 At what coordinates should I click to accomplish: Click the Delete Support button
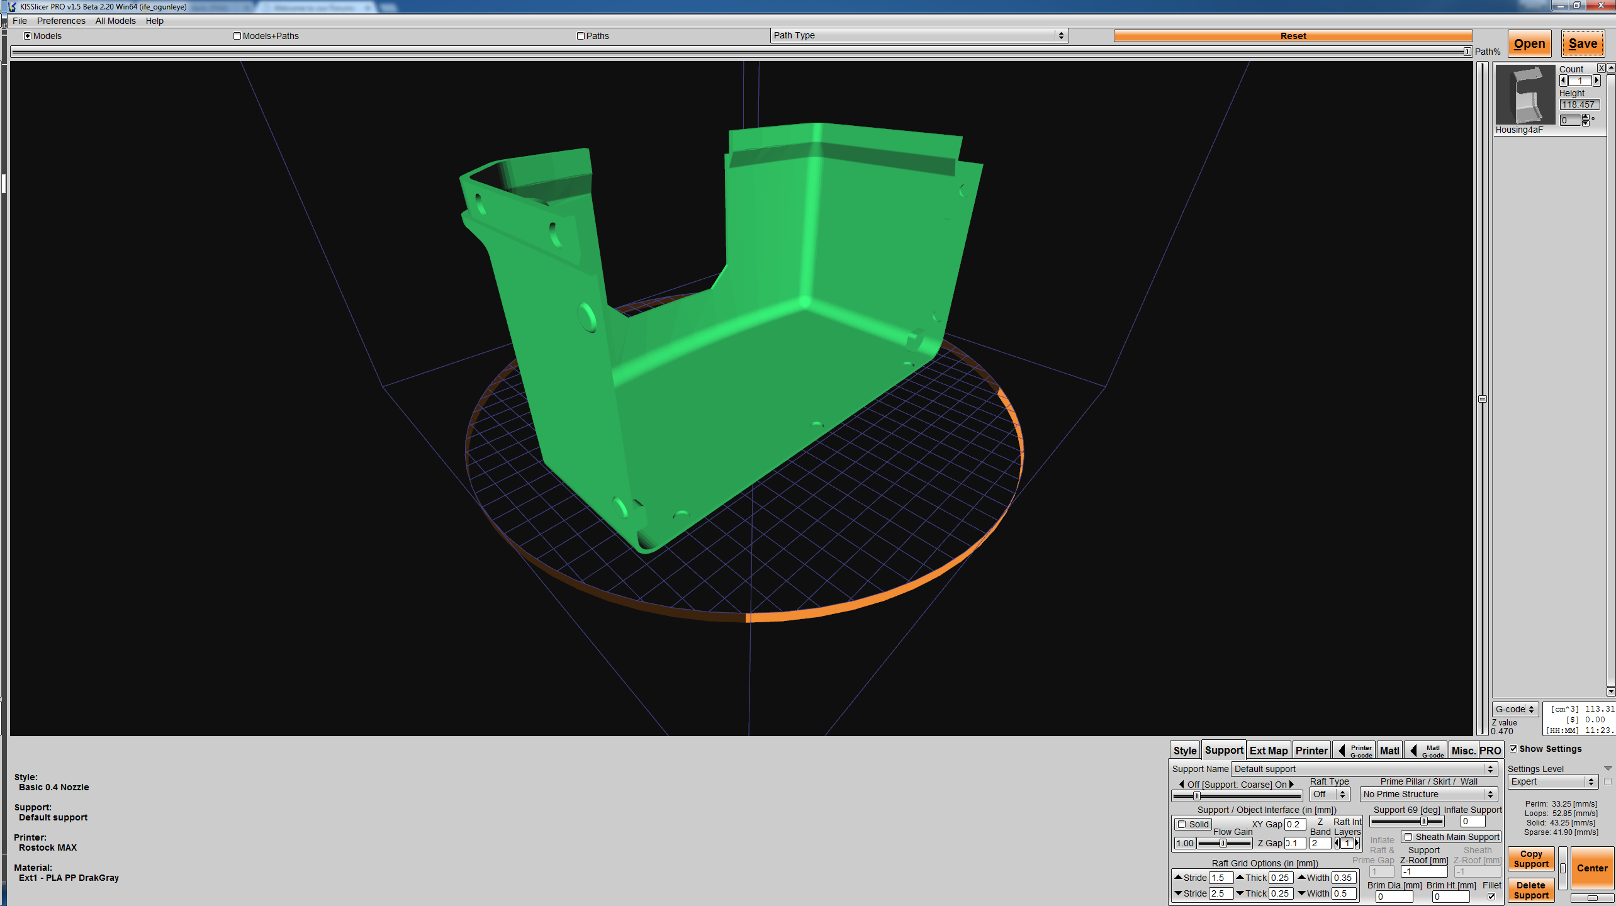tap(1530, 890)
